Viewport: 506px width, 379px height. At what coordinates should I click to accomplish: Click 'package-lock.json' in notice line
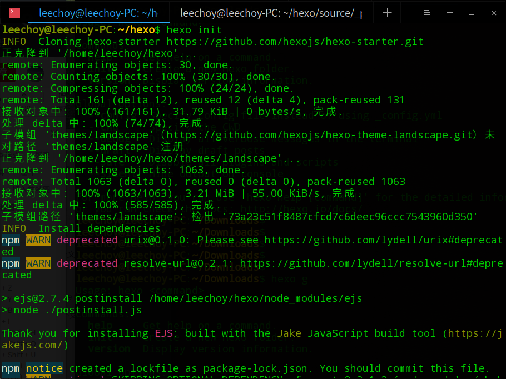tap(255, 368)
